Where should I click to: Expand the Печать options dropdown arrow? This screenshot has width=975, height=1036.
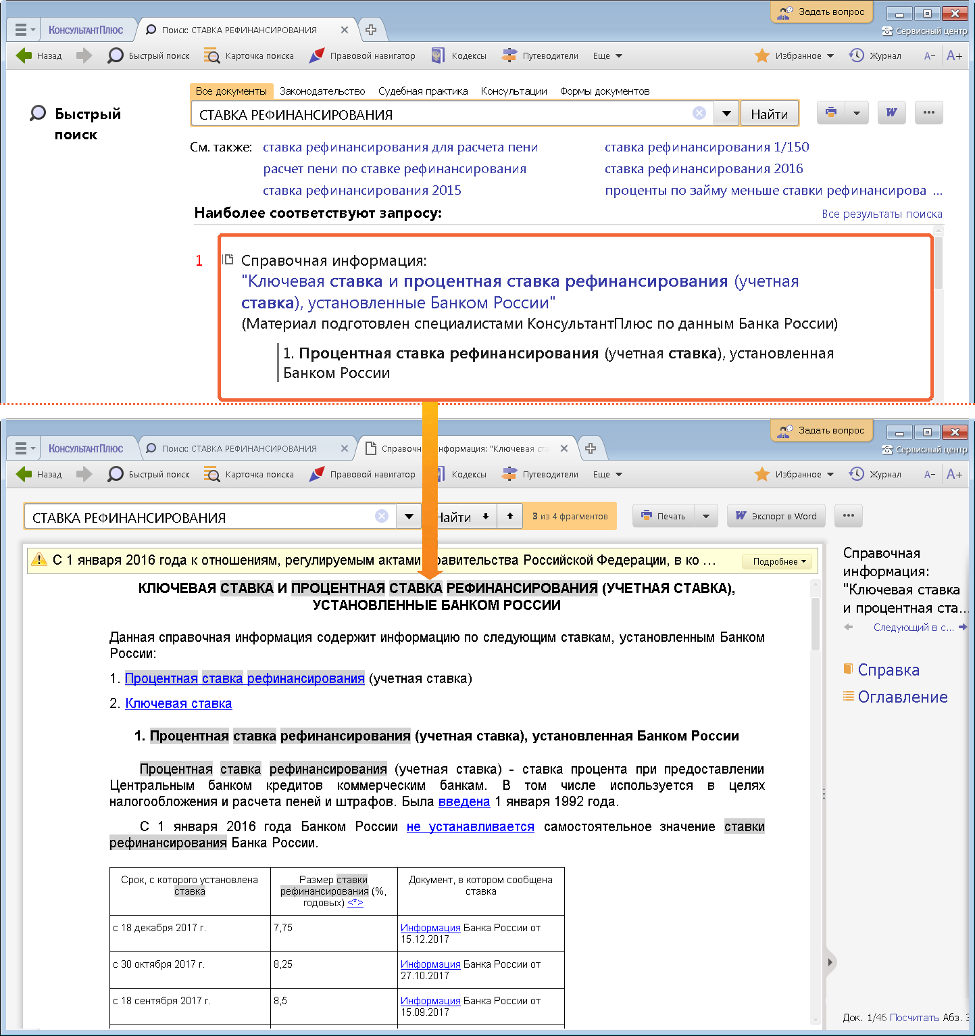coord(706,516)
